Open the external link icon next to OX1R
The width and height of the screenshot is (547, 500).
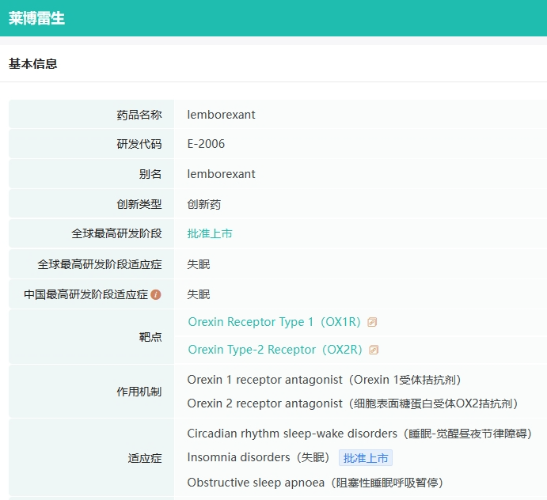coord(372,322)
